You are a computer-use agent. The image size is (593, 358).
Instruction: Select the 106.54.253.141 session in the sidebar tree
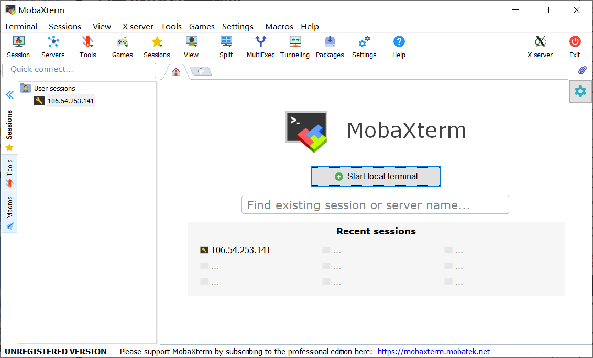point(64,101)
